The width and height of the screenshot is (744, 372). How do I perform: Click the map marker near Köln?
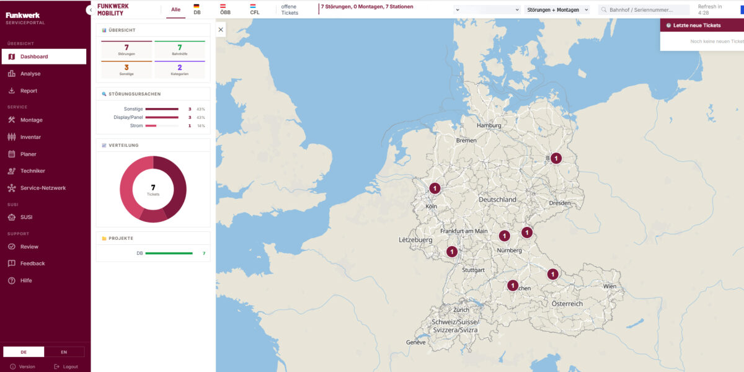(435, 188)
